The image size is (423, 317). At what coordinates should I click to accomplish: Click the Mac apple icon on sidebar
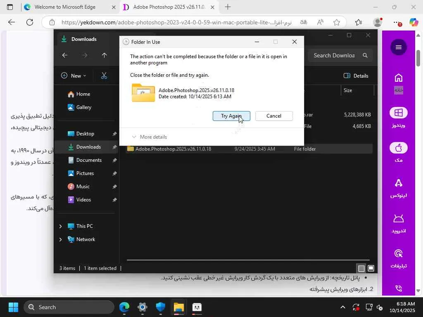point(399,148)
